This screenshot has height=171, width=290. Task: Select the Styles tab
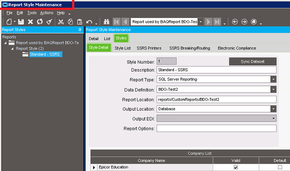pos(121,38)
